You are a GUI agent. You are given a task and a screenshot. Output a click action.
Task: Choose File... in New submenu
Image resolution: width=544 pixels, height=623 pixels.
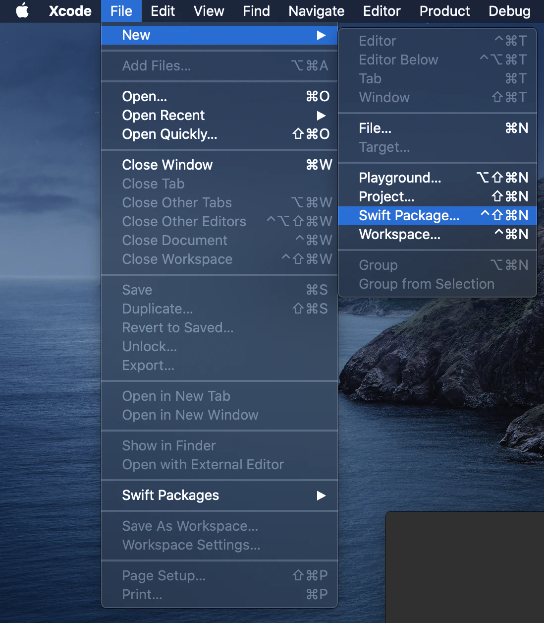437,128
